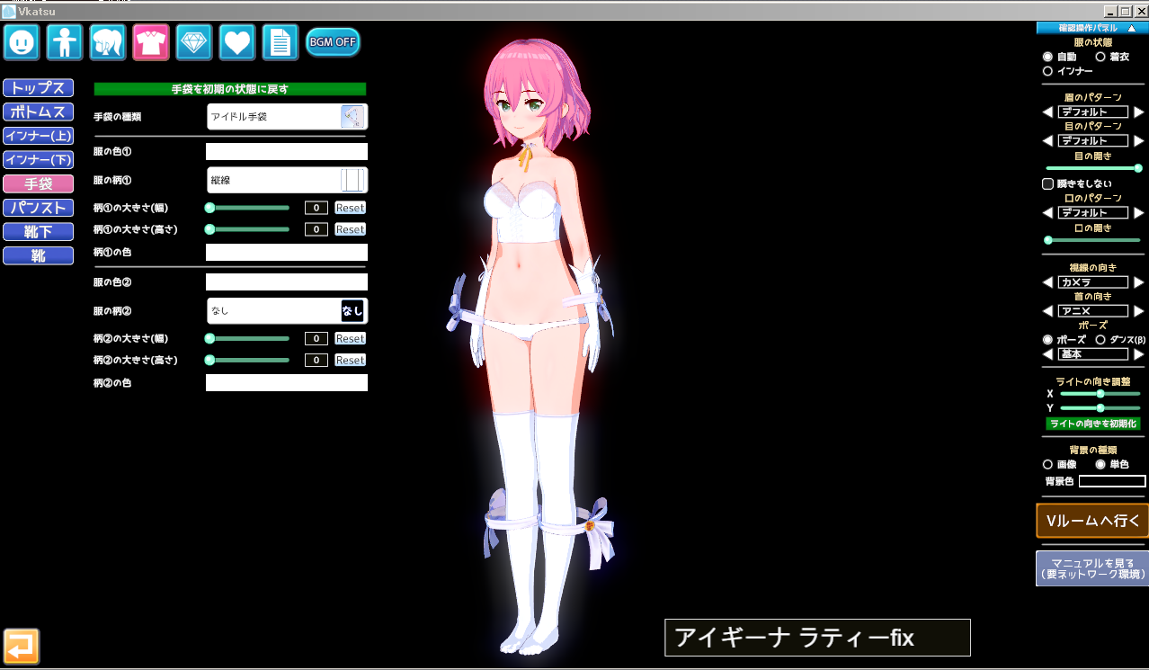Select the インナー clothing state radio
1149x670 pixels.
[x=1047, y=71]
